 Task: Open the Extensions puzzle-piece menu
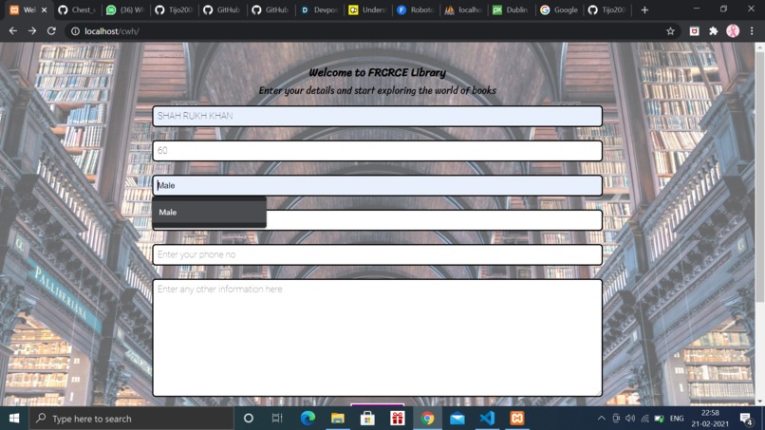pyautogui.click(x=714, y=31)
